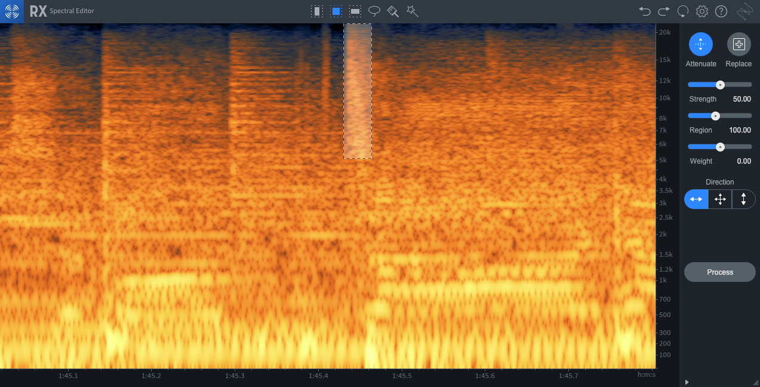
Task: Select the Lasso selection tool
Action: pos(374,11)
